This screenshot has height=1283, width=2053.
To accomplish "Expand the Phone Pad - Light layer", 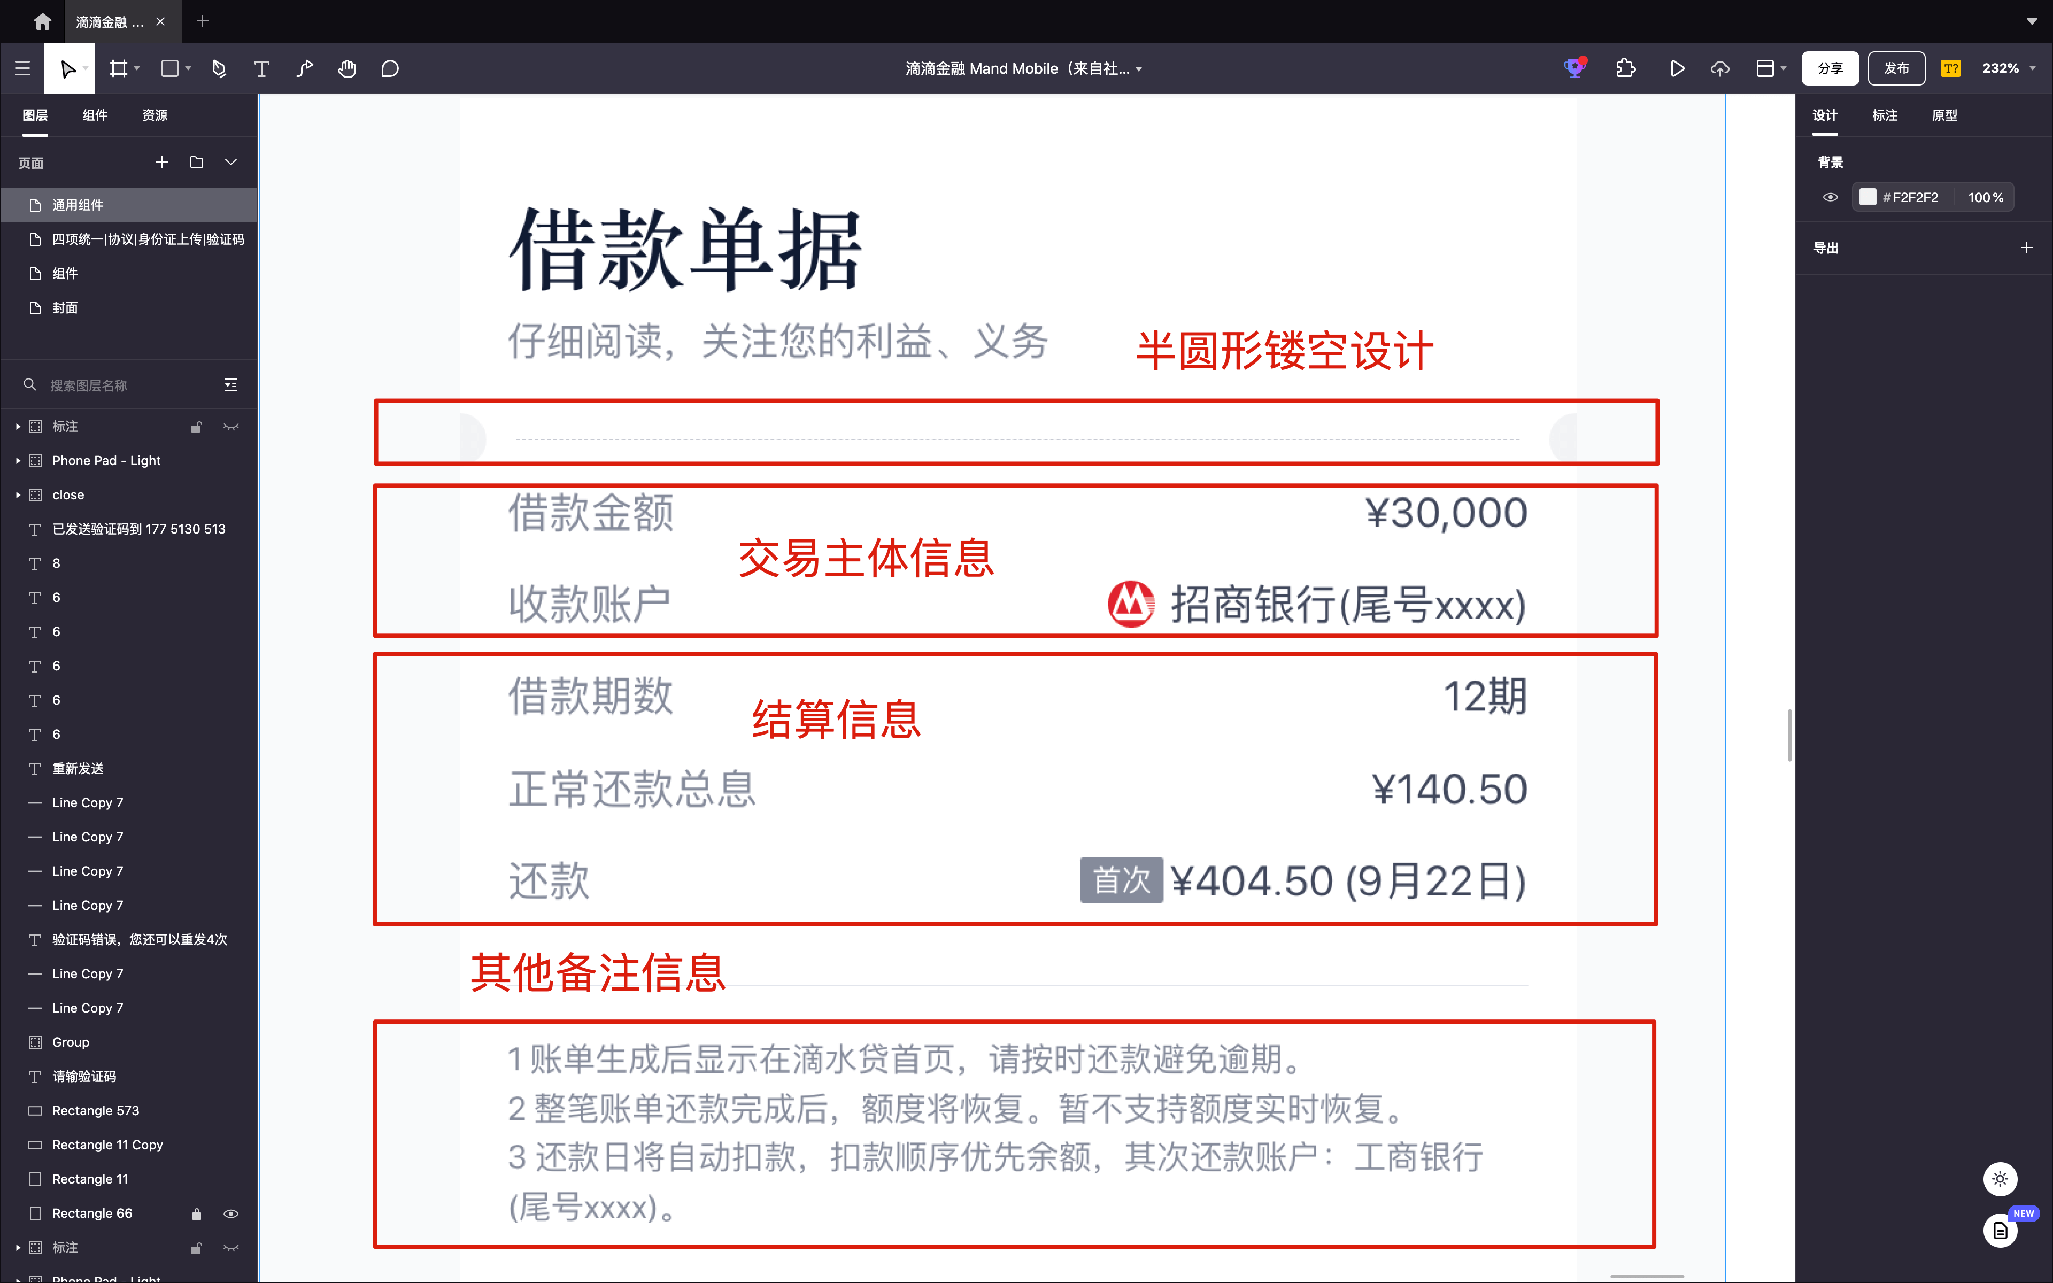I will click(18, 461).
